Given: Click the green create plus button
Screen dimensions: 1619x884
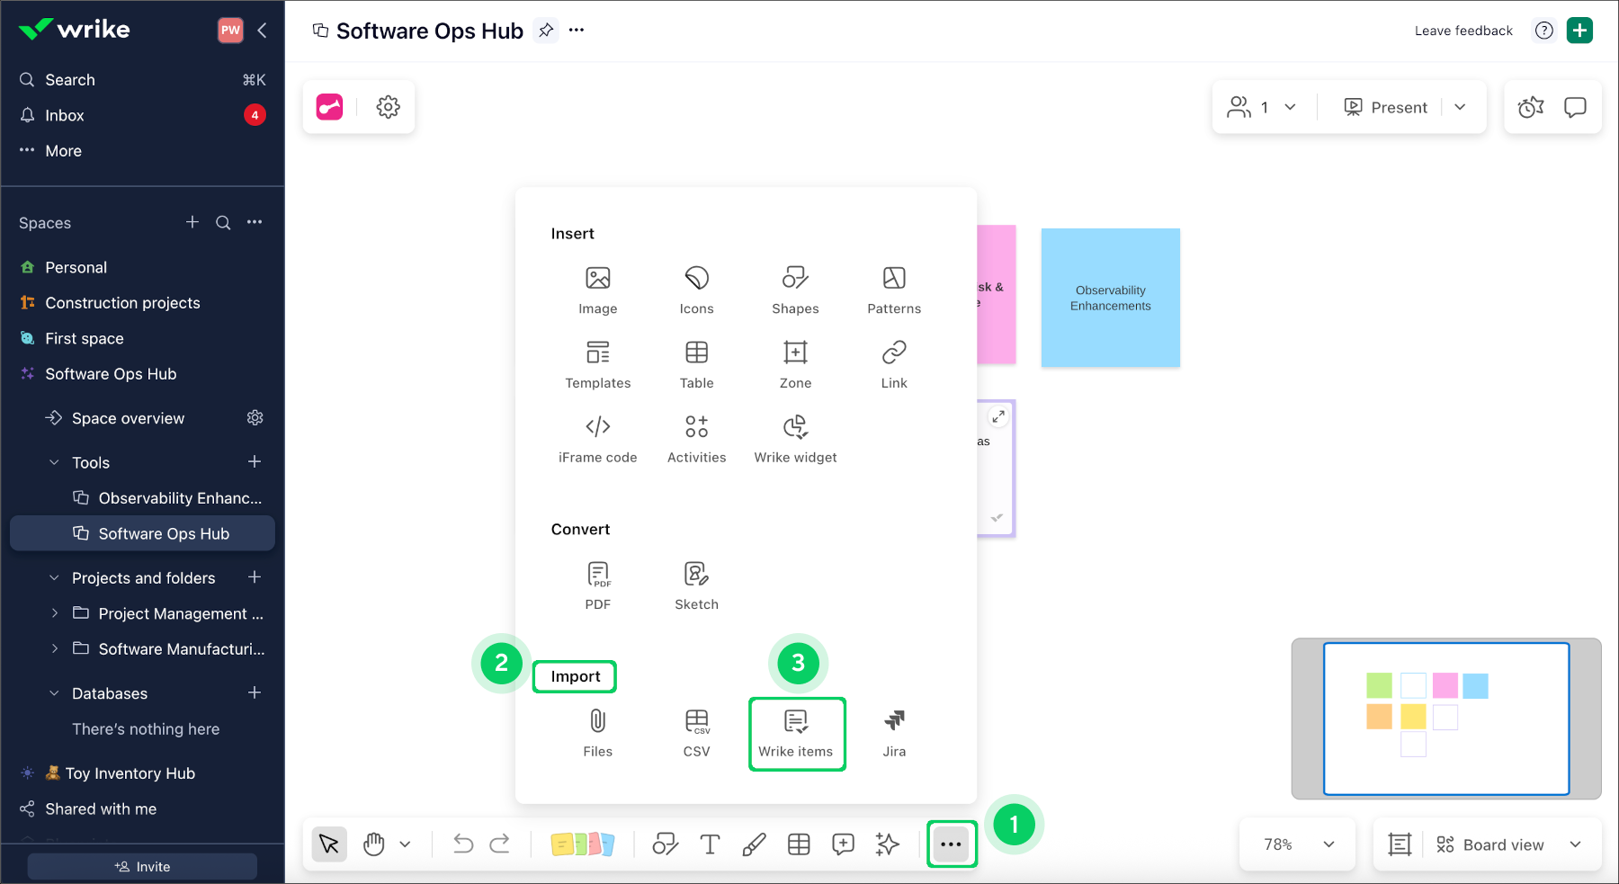Looking at the screenshot, I should pyautogui.click(x=1579, y=31).
